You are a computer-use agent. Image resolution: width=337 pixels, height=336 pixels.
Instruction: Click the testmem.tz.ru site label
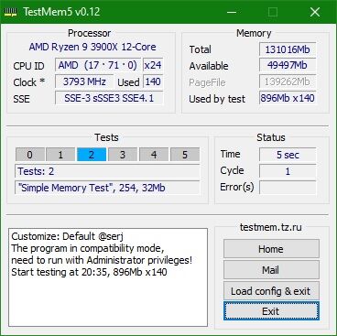(x=271, y=227)
